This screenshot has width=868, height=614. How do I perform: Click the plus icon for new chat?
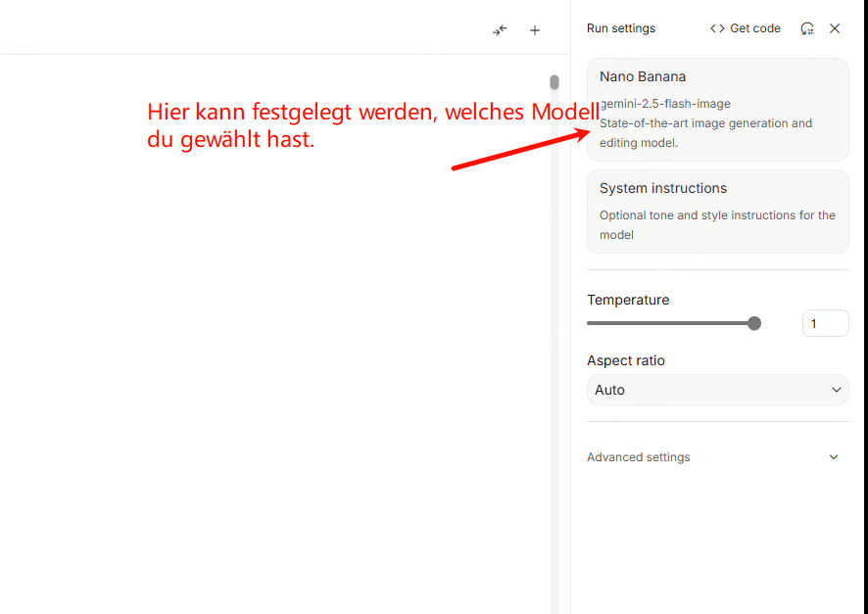[535, 30]
